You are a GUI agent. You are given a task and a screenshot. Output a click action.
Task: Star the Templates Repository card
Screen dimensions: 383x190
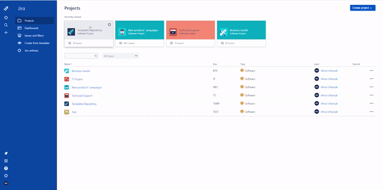pos(110,24)
